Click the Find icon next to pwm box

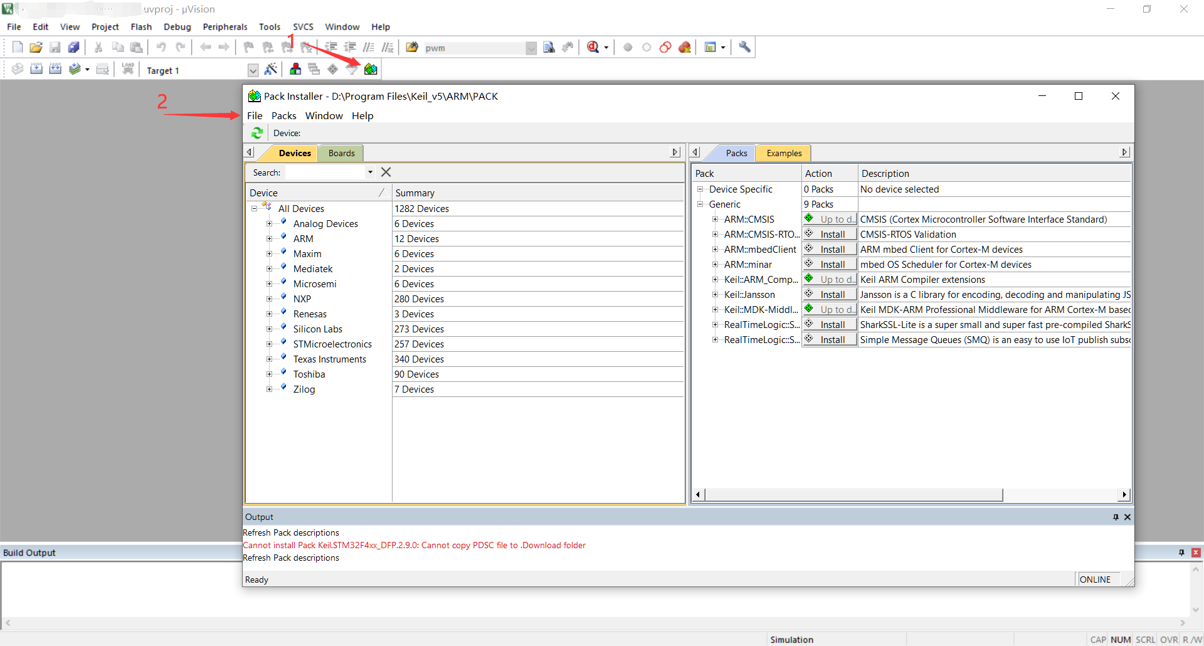coord(549,47)
